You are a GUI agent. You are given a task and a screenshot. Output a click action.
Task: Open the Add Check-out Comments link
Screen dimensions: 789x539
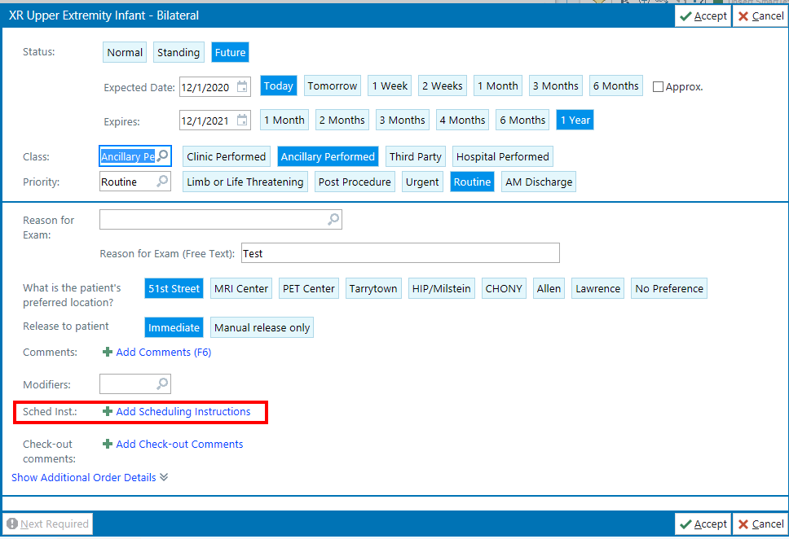point(179,444)
